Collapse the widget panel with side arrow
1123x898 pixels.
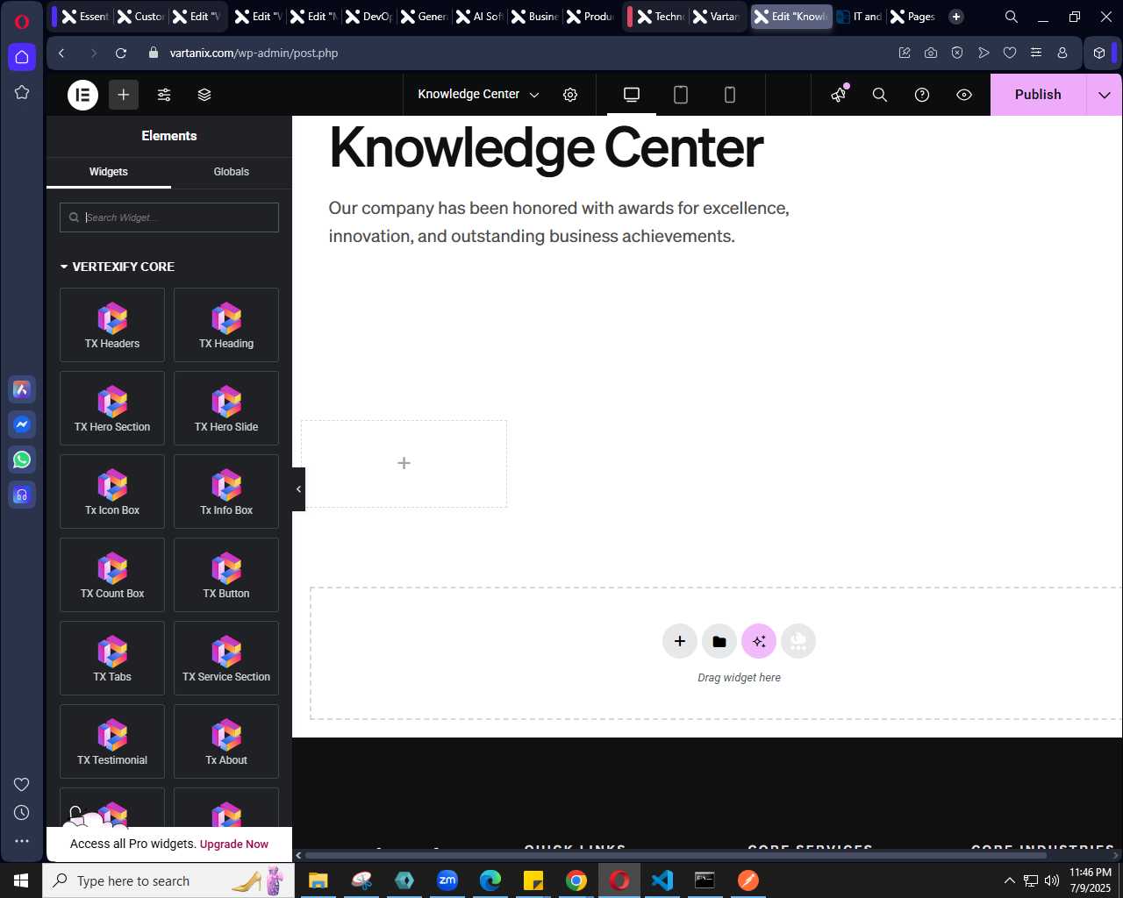(x=298, y=489)
